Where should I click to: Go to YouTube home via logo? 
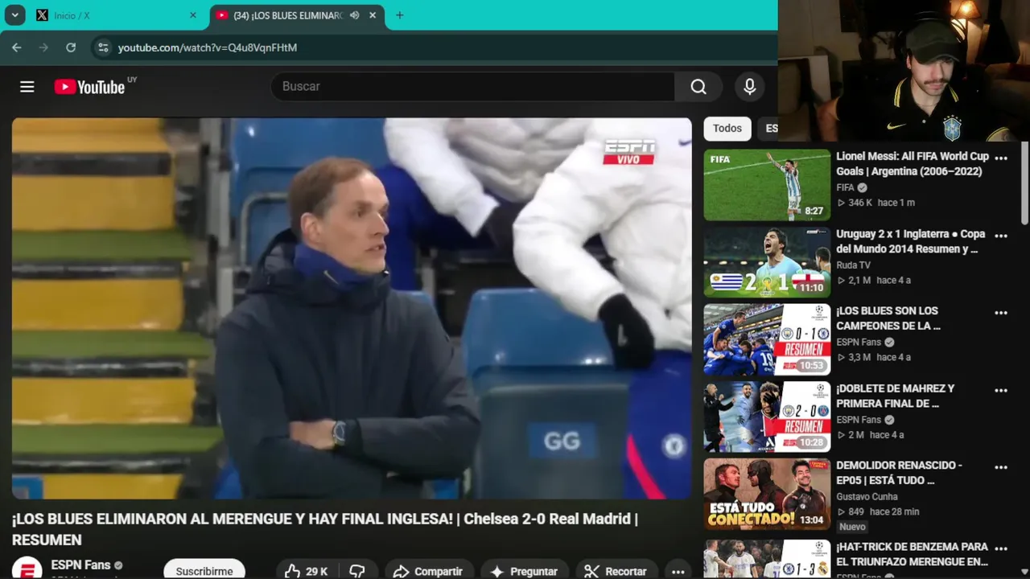89,87
